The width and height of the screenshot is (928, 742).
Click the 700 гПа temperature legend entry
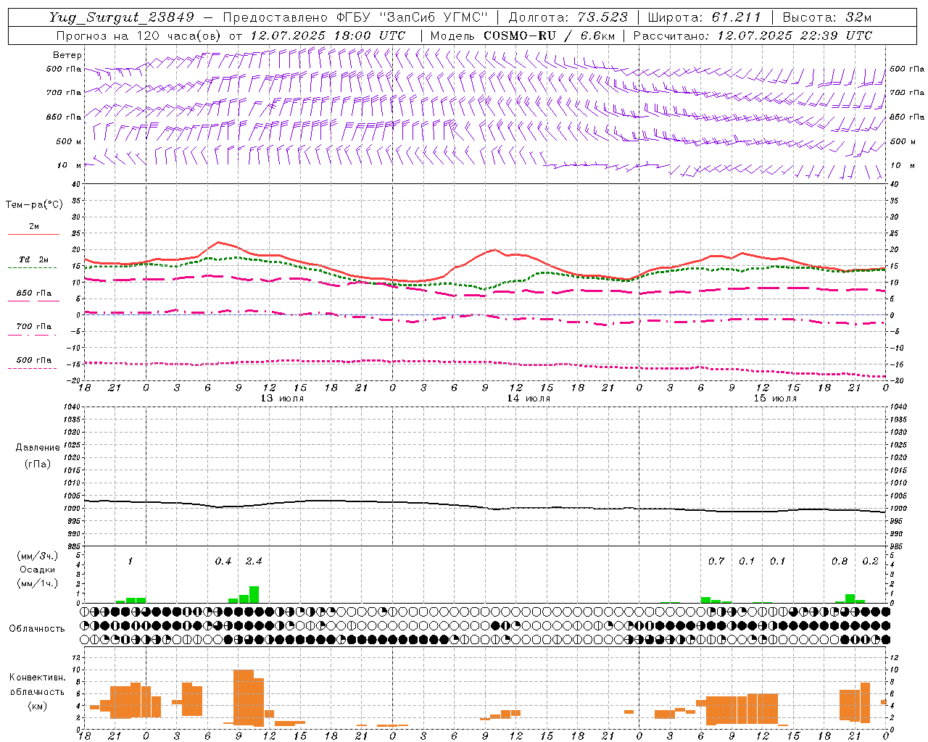[34, 327]
